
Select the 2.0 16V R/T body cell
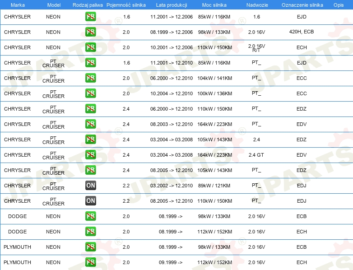(256, 48)
